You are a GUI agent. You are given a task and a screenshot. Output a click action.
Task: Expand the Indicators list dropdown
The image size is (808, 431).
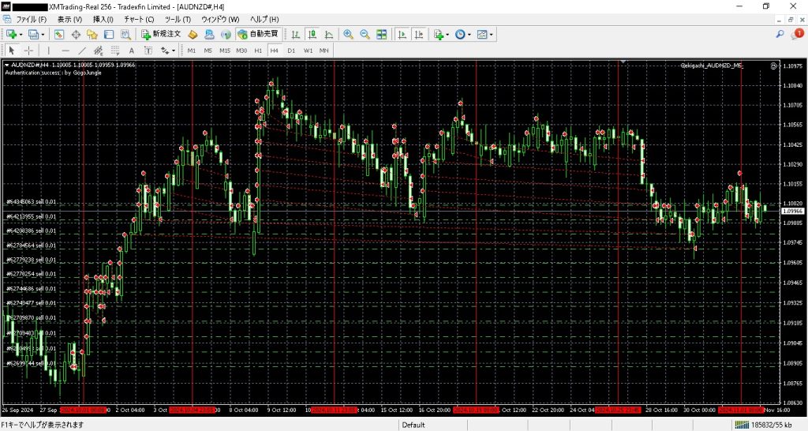pos(441,34)
